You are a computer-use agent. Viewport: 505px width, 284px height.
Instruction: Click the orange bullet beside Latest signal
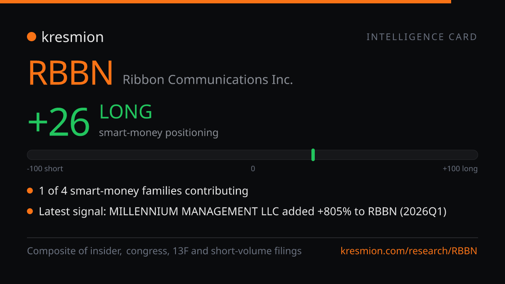(x=30, y=212)
